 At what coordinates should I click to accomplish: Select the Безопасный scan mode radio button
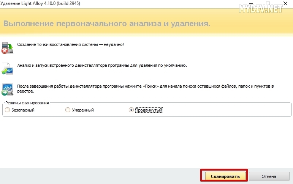[x=8, y=110]
